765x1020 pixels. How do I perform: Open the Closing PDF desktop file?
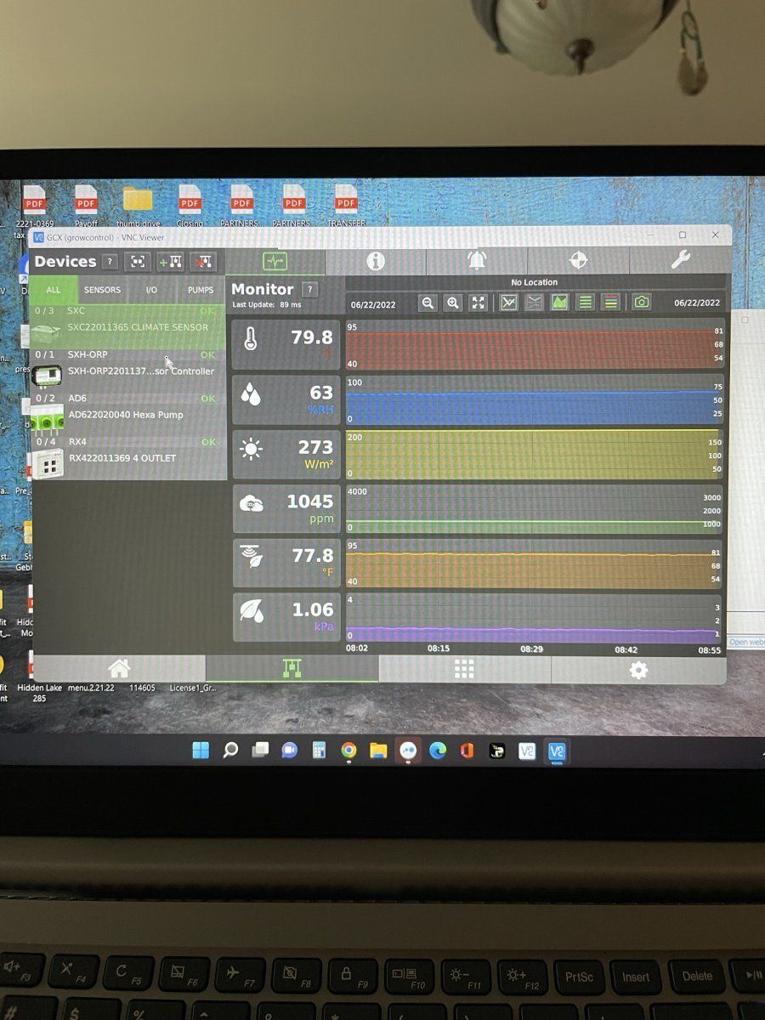(x=190, y=205)
